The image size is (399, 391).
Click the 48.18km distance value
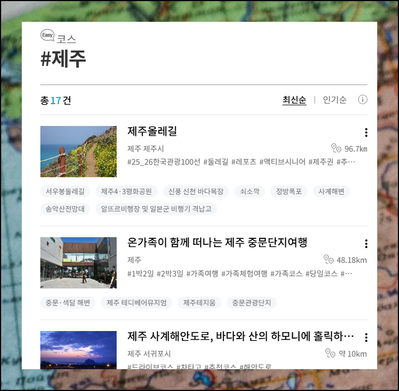(x=352, y=260)
